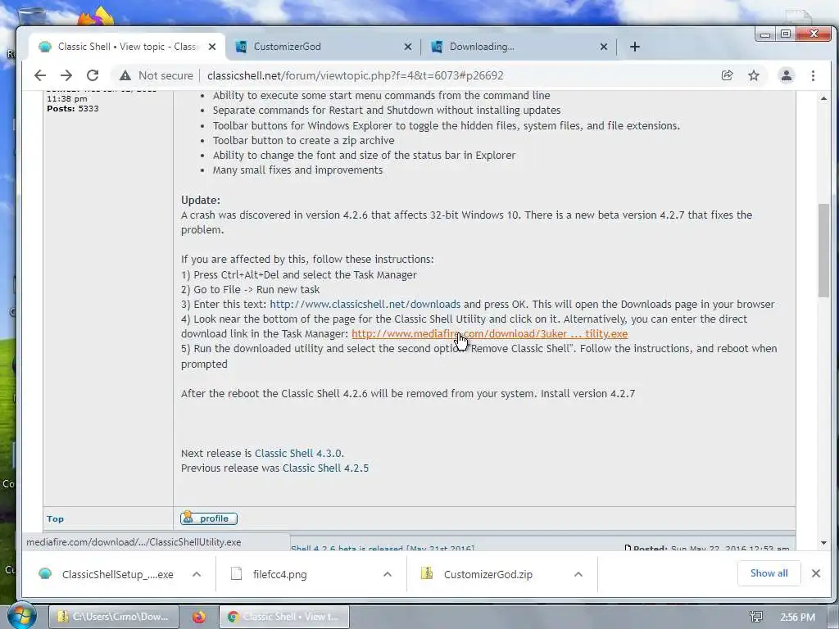Viewport: 839px width, 629px height.
Task: Click the ClassicShellSetup shell file icon
Action: coord(45,574)
